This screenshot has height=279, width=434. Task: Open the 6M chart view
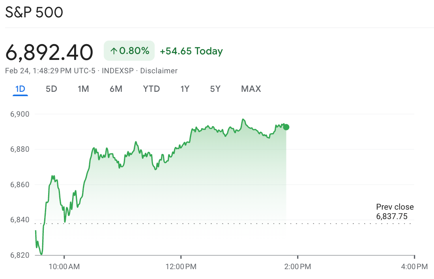(116, 89)
